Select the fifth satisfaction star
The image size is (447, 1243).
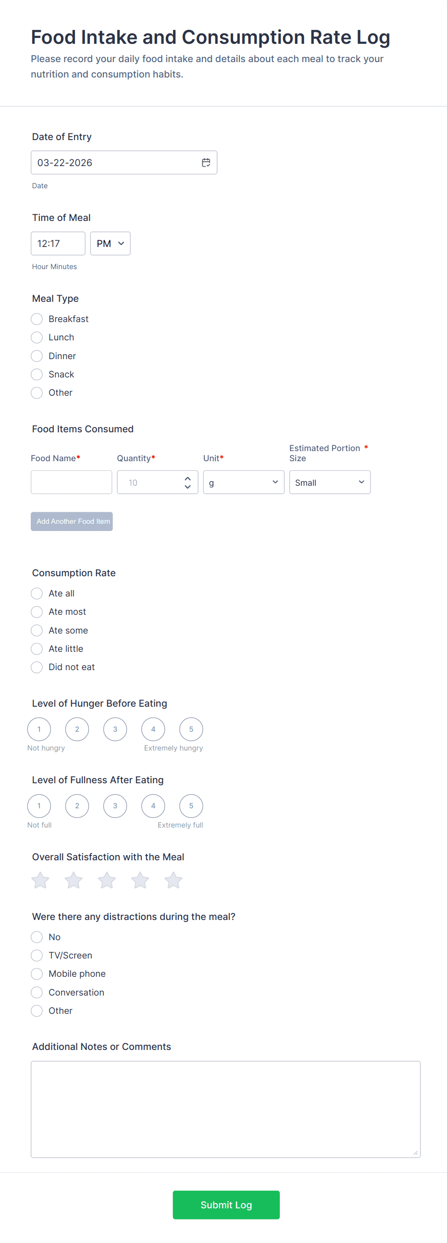174,880
